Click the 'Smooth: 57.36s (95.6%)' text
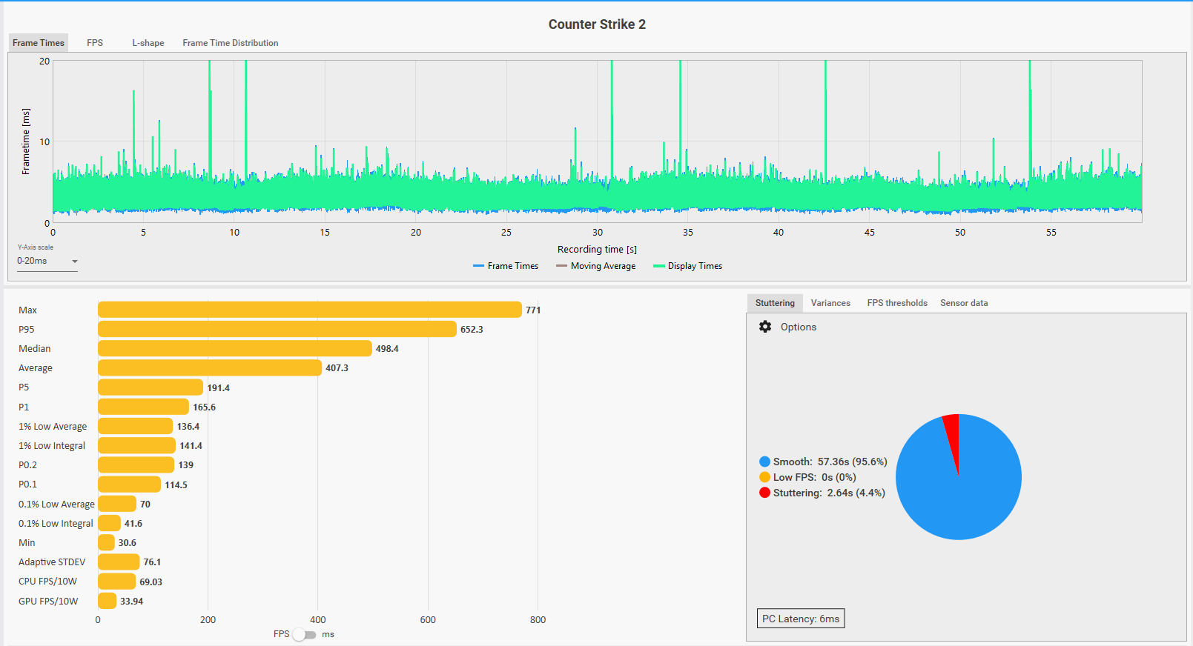 tap(830, 462)
